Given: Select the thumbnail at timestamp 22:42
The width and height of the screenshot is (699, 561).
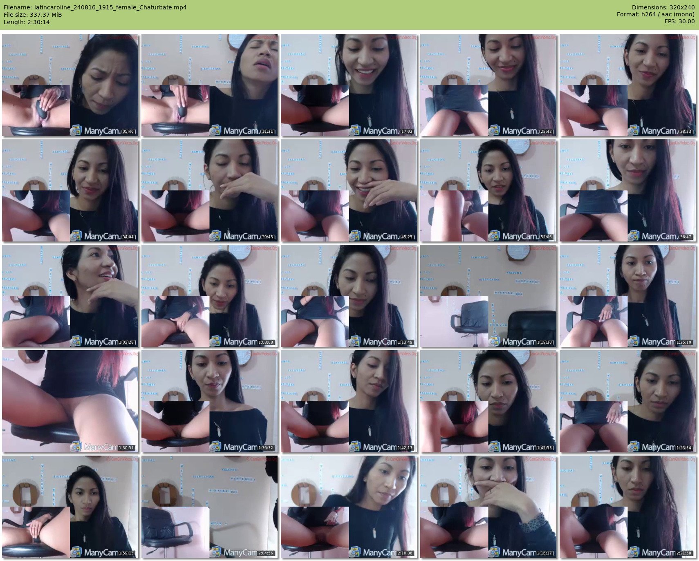Looking at the screenshot, I should [488, 85].
